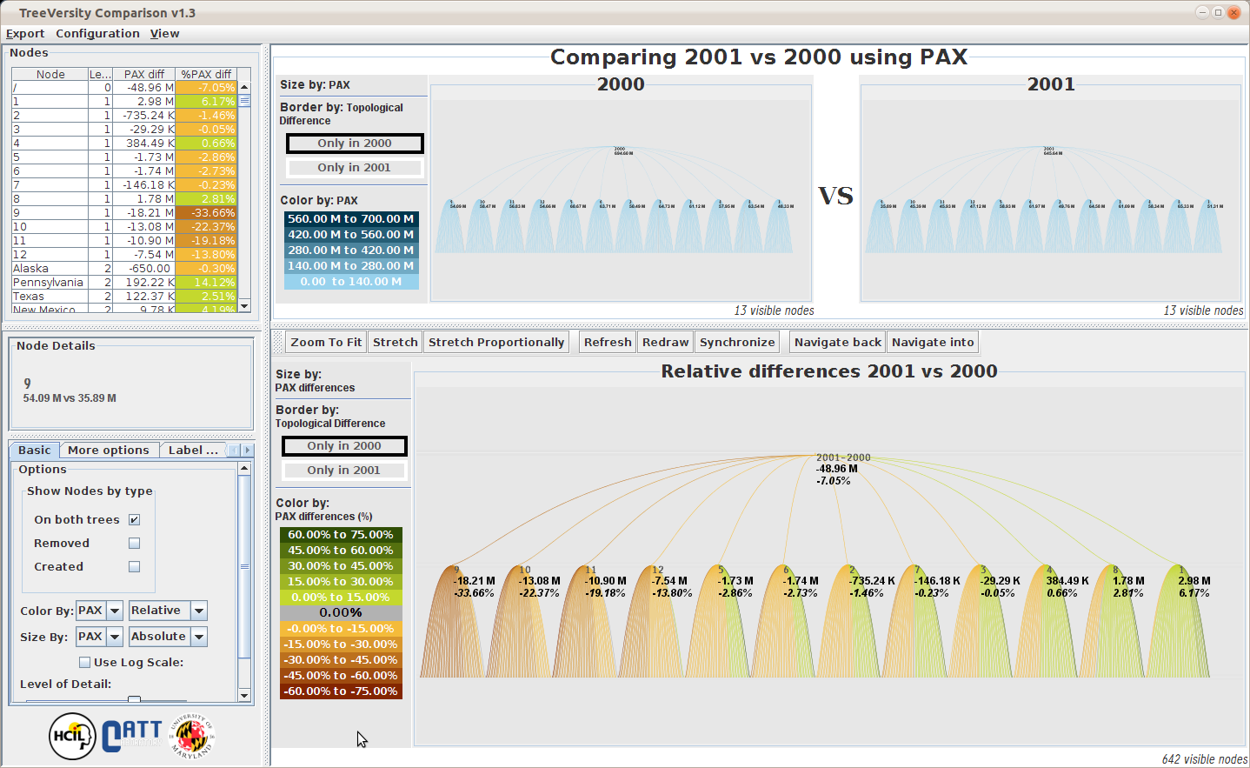Uncheck the On both trees checkbox
Image resolution: width=1250 pixels, height=768 pixels.
pos(134,519)
